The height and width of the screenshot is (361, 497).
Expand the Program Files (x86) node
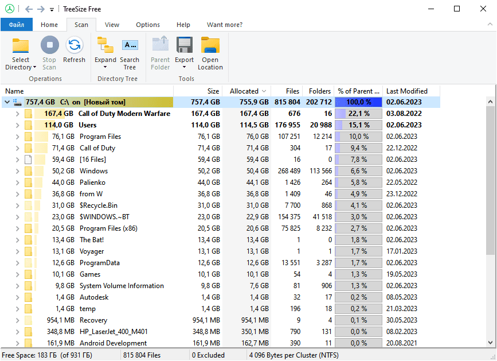point(17,228)
